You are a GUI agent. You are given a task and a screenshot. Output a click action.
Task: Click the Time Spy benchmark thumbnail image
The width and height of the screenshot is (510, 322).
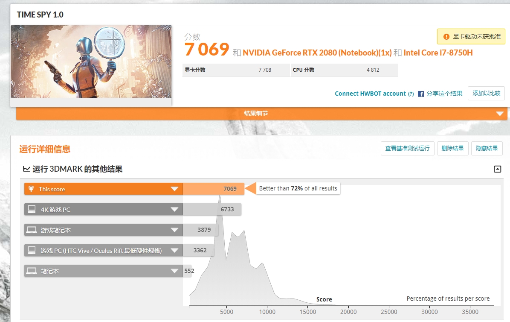coord(91,61)
